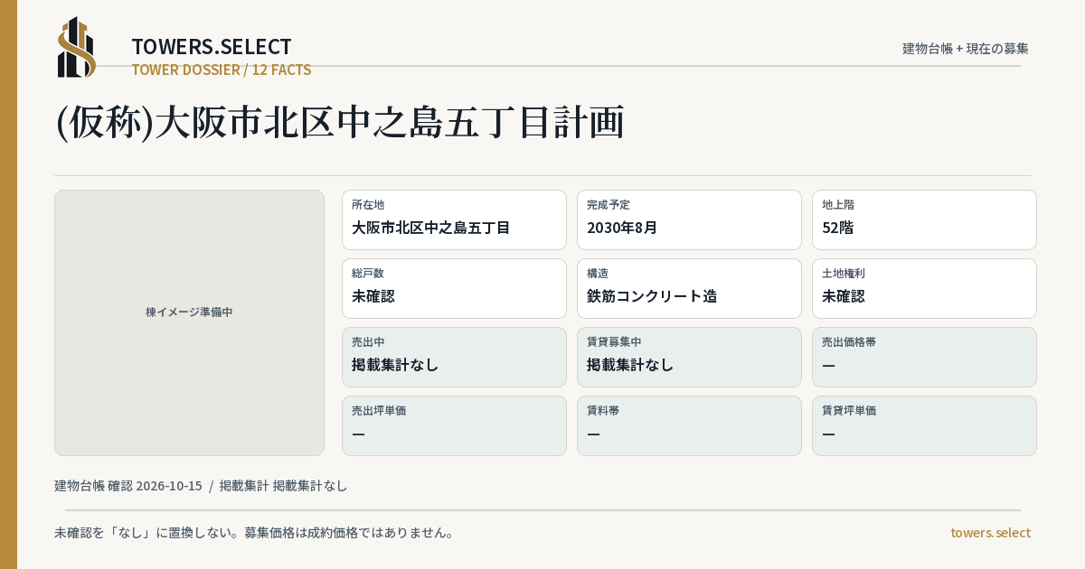Click the building image placeholder 棟イメージ準備中
This screenshot has height=569, width=1085.
coord(189,322)
